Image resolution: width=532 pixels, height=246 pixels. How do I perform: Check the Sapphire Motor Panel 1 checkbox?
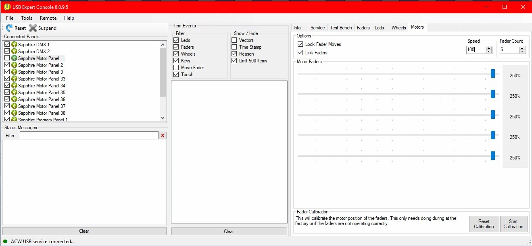[x=7, y=58]
